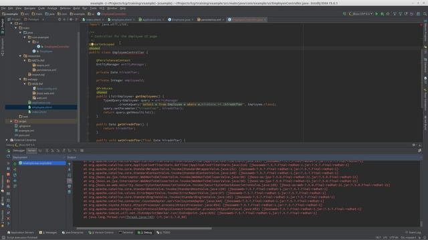
Task: Toggle tool window bars in status bar corner
Action: pos(3,237)
